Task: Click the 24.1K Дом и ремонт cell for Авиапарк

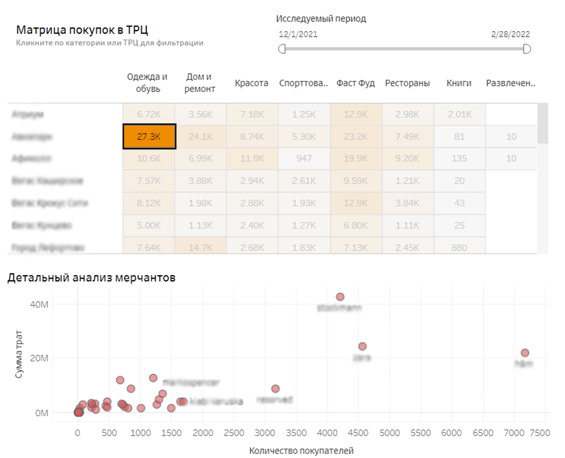Action: 200,136
